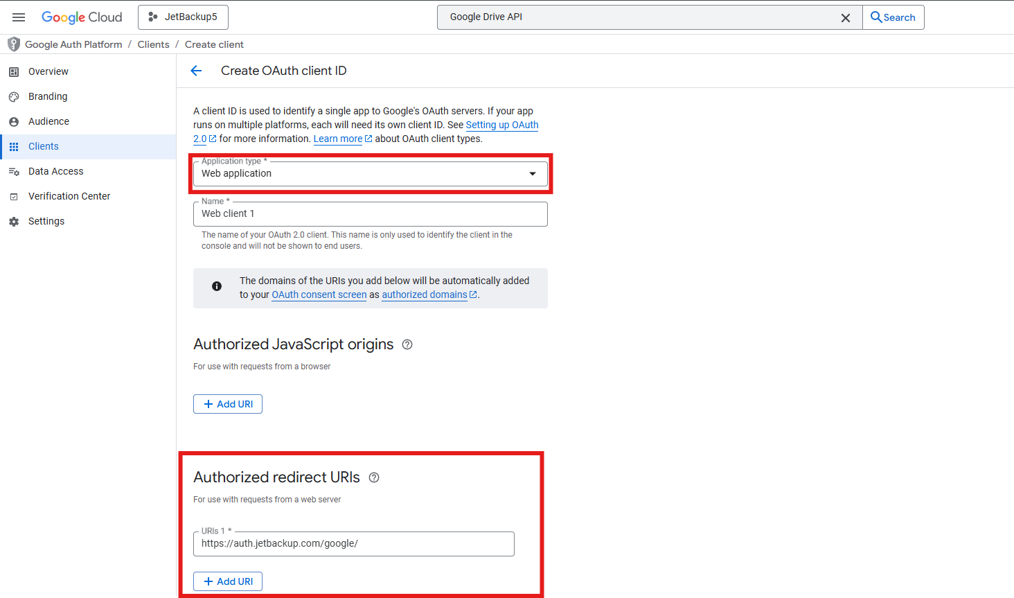Viewport: 1014px width, 598px height.
Task: Click the back arrow beside Create OAuth client ID
Action: 196,71
